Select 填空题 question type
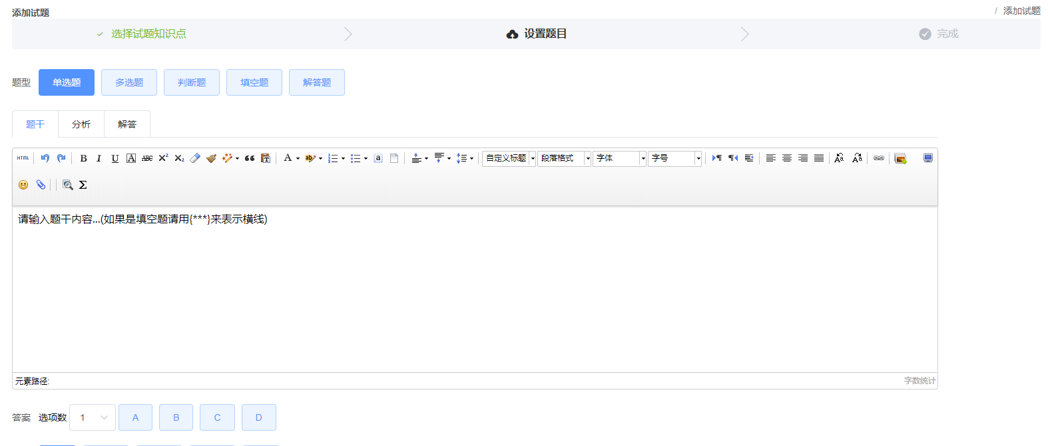 254,82
